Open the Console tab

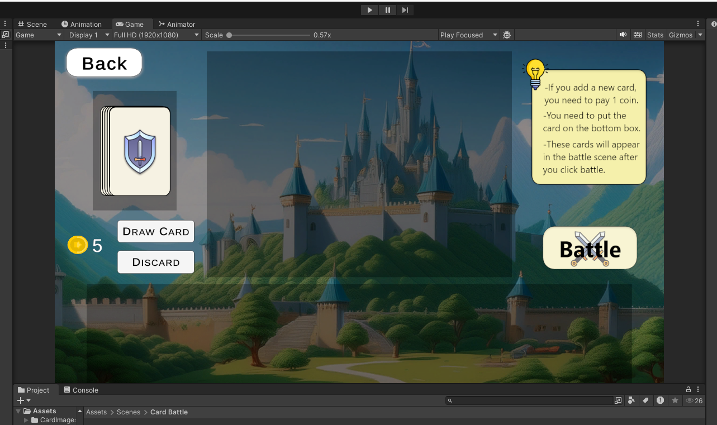(x=81, y=390)
